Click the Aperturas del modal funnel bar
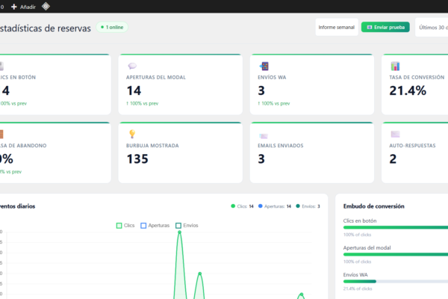 pyautogui.click(x=396, y=254)
